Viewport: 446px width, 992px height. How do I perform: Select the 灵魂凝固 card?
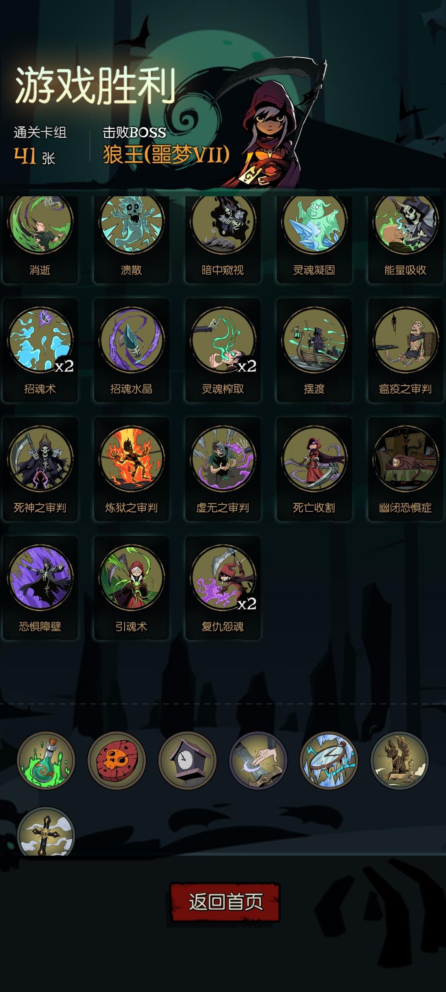point(314,239)
